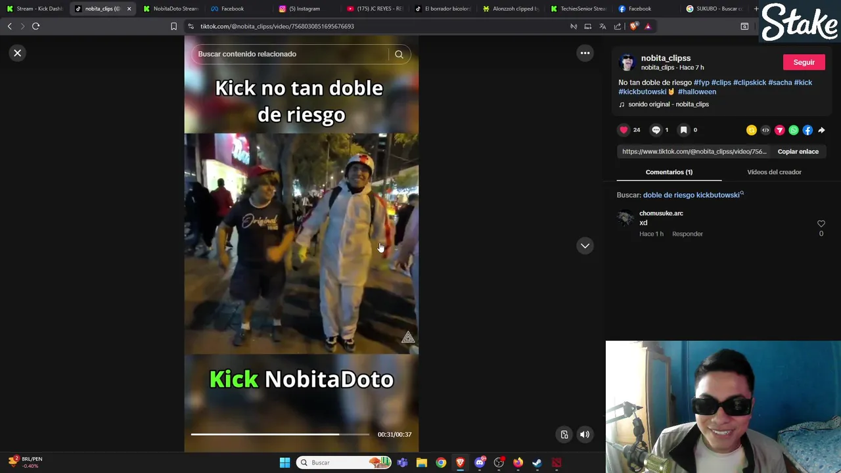The image size is (841, 473).
Task: Open the #clipskick hashtag link
Action: pos(750,83)
